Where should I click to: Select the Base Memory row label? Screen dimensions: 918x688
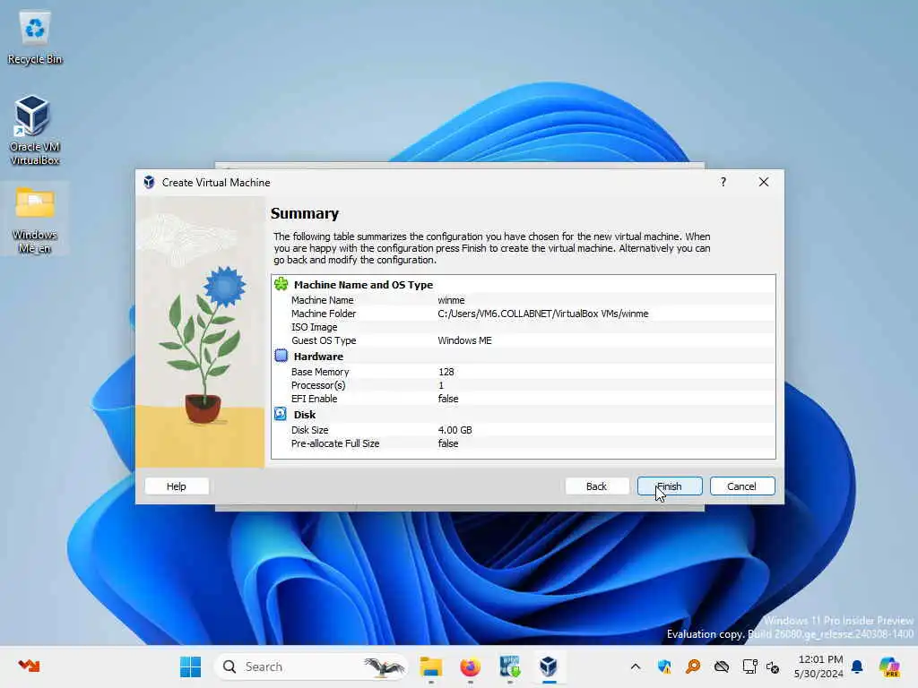320,372
